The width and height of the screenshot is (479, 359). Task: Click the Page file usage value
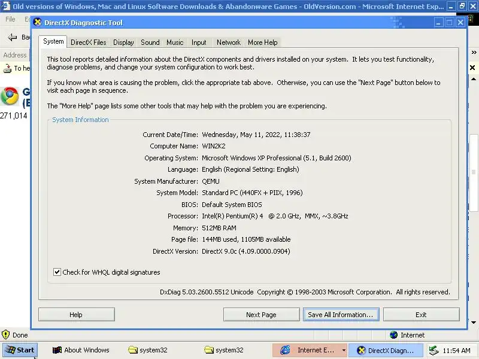click(246, 239)
